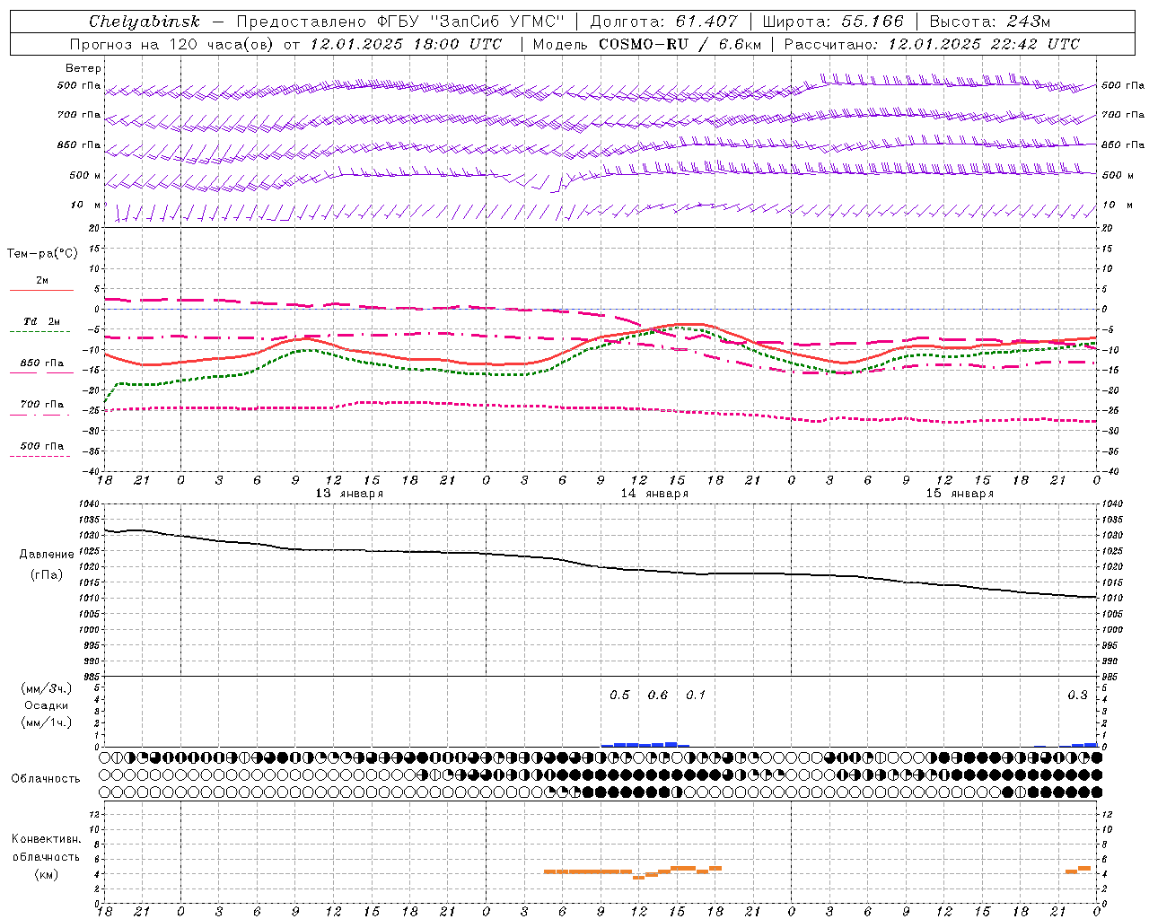
Task: Click the 'Предоставлено ФГБУ "ЗапСиб УГМС"' provider text
Action: 400,22
